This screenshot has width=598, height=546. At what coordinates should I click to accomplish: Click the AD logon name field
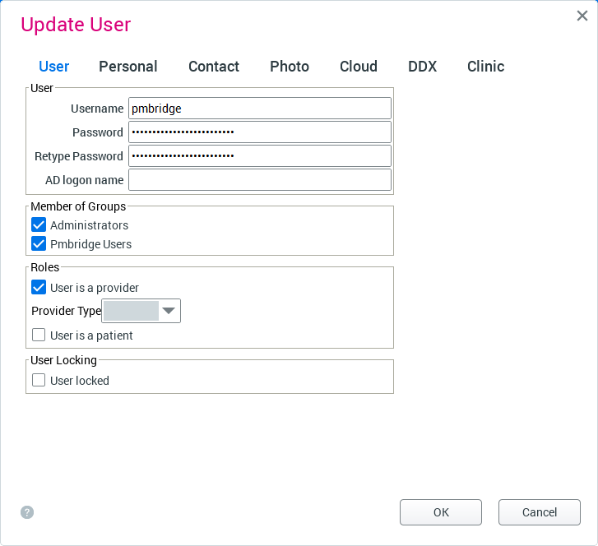point(259,180)
